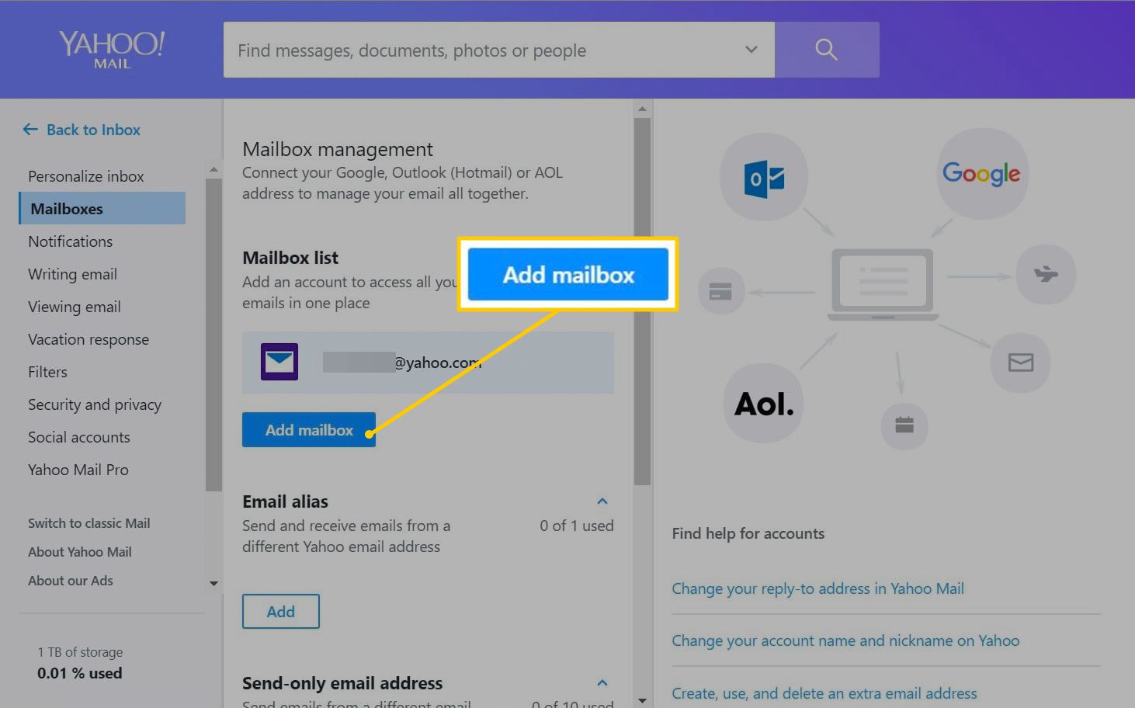Go to Writing email settings
Image resolution: width=1135 pixels, height=708 pixels.
point(72,274)
